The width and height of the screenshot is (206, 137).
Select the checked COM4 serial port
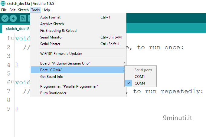(141, 83)
